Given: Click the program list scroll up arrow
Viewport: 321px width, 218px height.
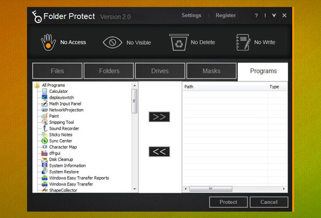Looking at the screenshot, I should point(135,85).
